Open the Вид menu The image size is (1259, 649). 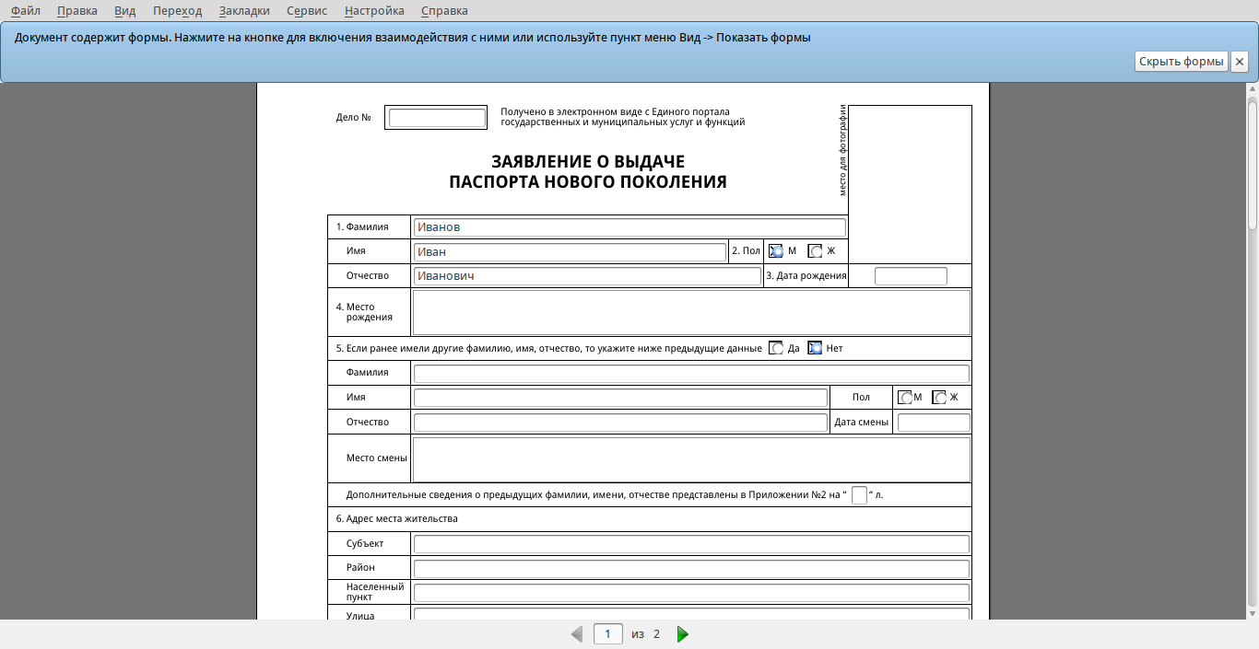[125, 11]
